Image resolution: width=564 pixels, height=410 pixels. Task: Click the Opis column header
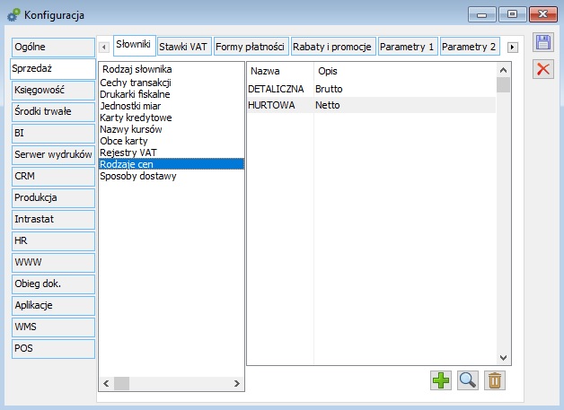click(405, 71)
